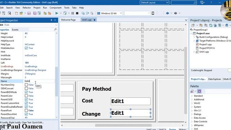Expand the Target Platforms node
The width and height of the screenshot is (231, 130).
[194, 41]
